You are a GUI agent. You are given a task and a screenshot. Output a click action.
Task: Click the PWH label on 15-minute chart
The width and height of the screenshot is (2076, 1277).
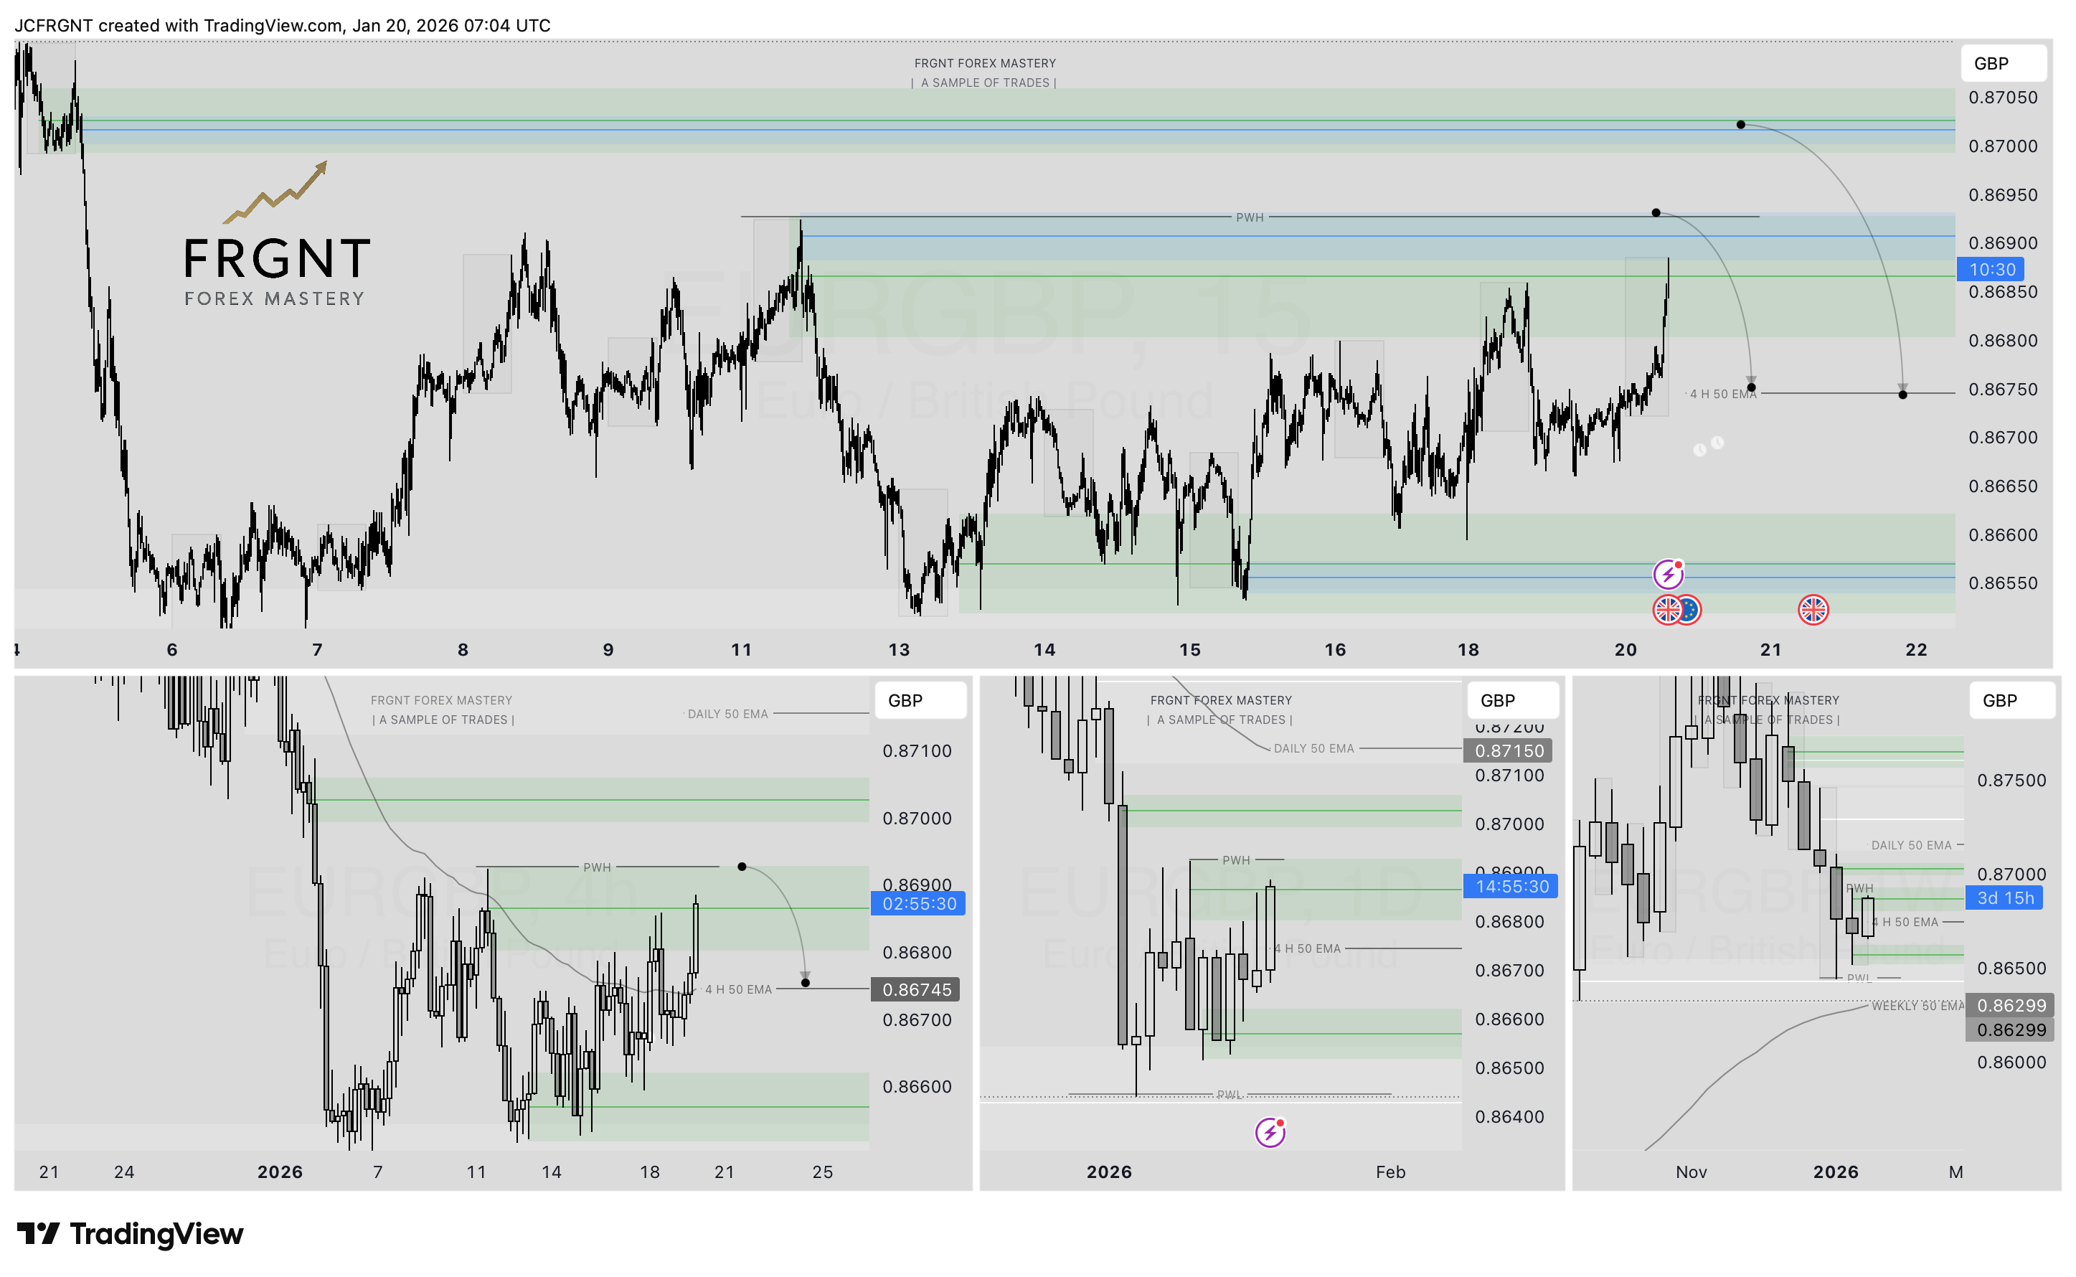pyautogui.click(x=1250, y=217)
